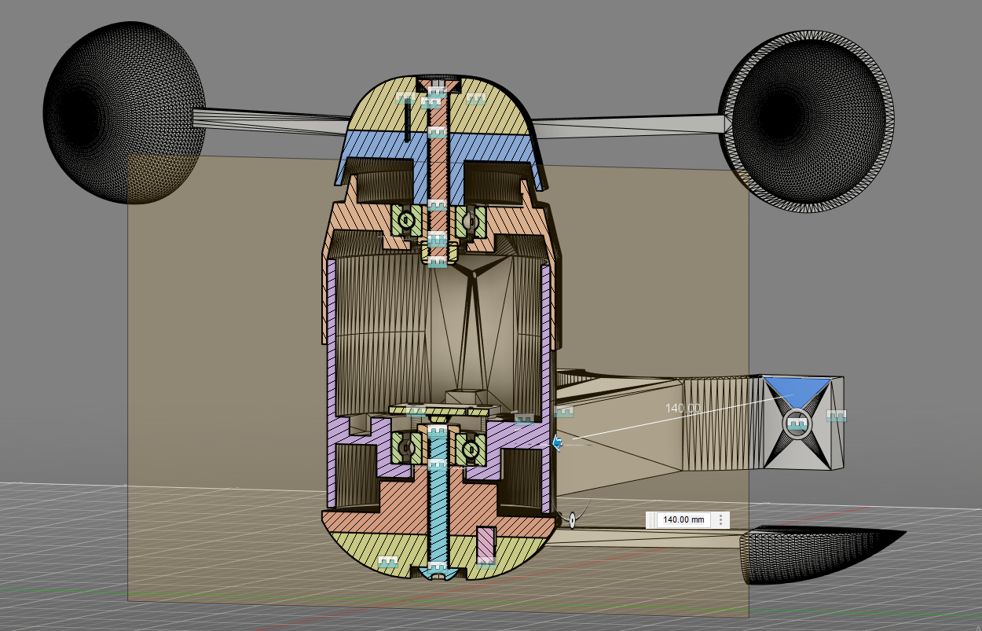Screen dimensions: 982x631
Task: Select joint icon right of the square box
Action: click(x=837, y=416)
